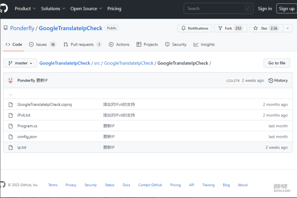Open the footer Docs link
This screenshot has height=198, width=297.
point(126,185)
